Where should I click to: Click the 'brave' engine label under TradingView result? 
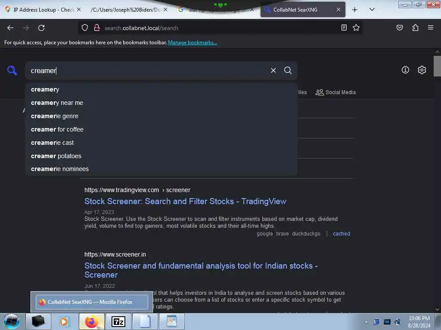coord(283,233)
